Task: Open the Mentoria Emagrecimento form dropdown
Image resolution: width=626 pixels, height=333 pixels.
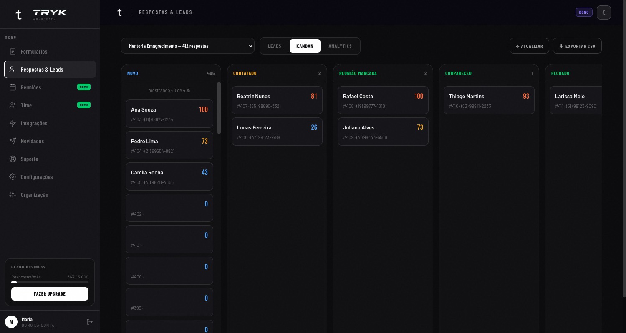Action: coord(188,46)
